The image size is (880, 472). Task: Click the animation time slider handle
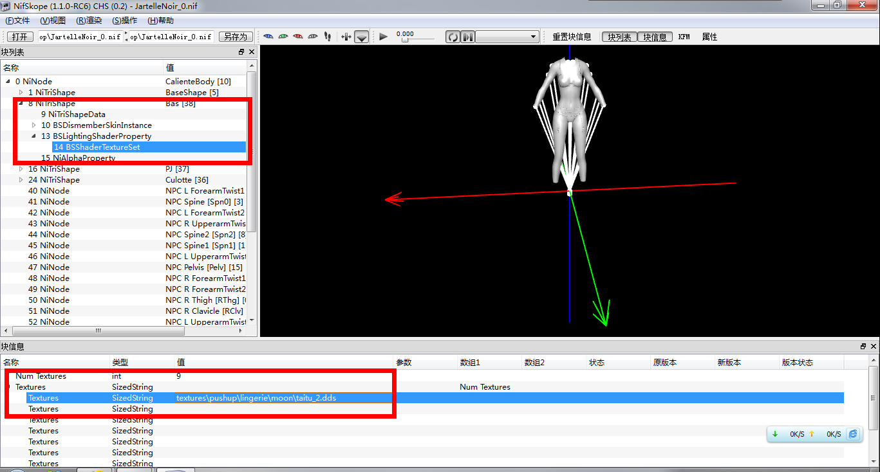click(404, 40)
